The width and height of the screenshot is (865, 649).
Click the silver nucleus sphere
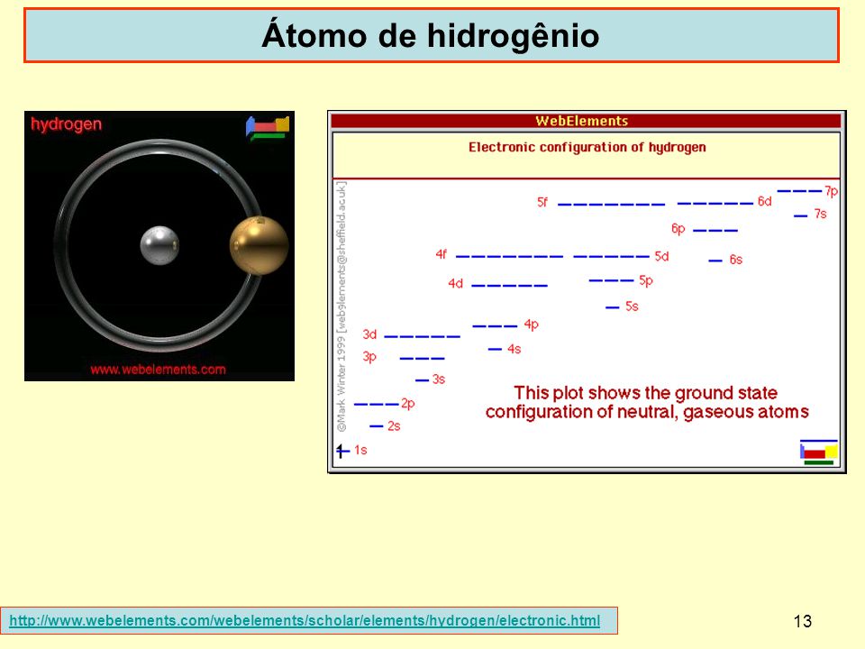(159, 245)
